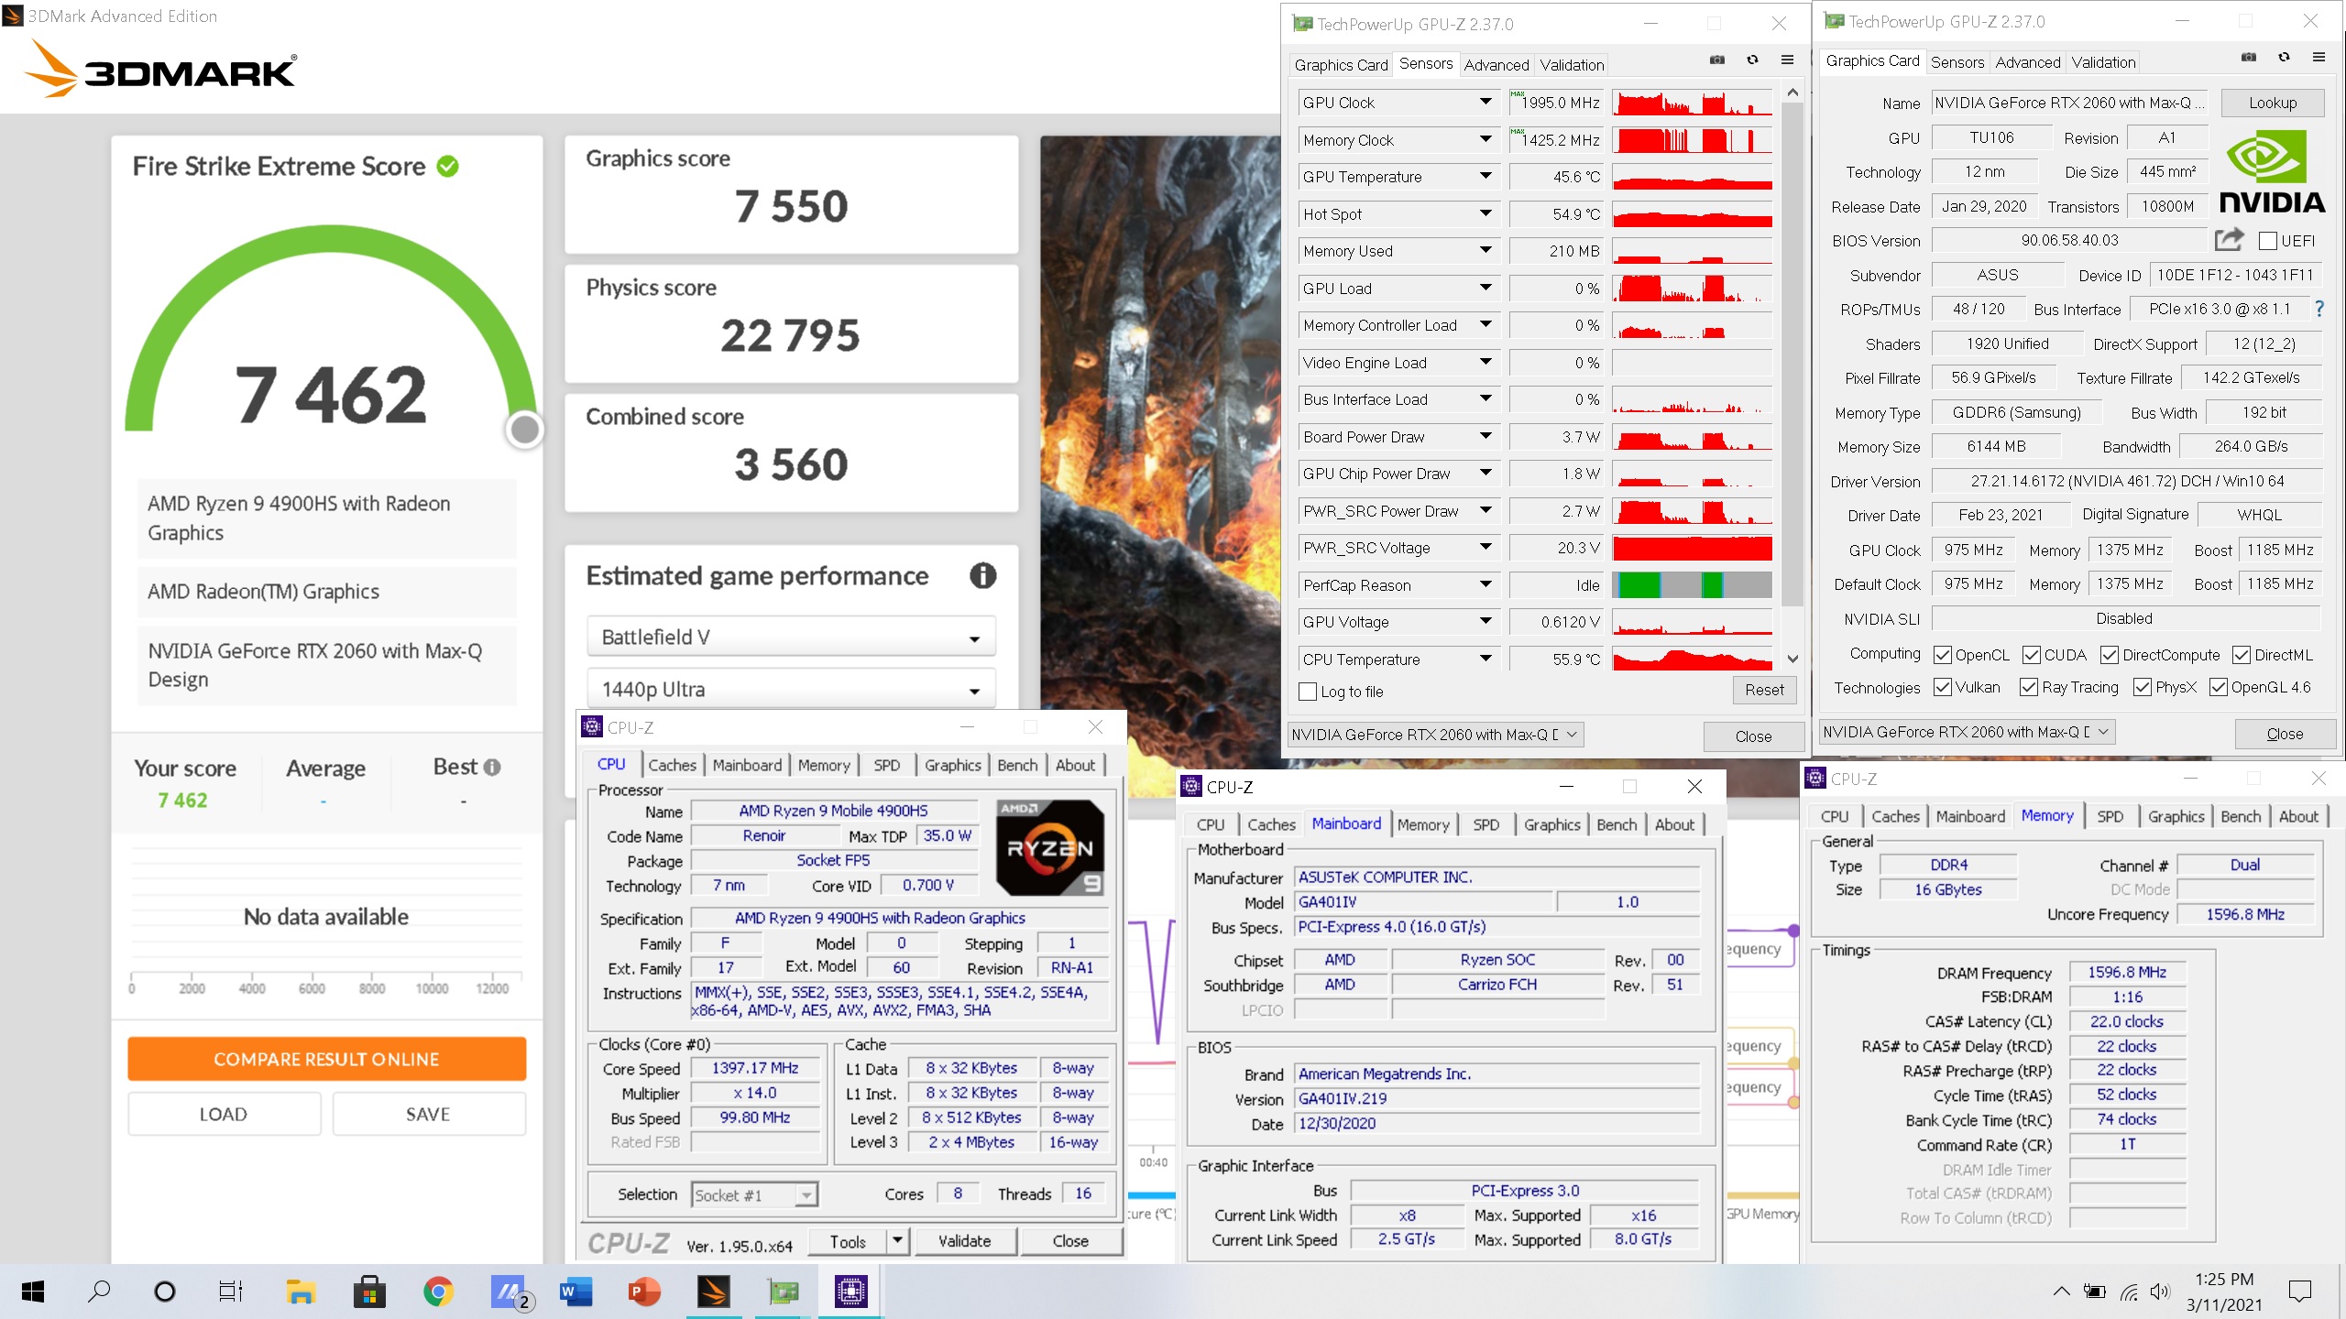Click the LOAD button in 3DMark

click(224, 1114)
